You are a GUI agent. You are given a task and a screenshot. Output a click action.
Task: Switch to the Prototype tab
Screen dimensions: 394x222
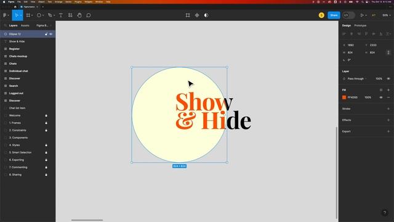360,25
